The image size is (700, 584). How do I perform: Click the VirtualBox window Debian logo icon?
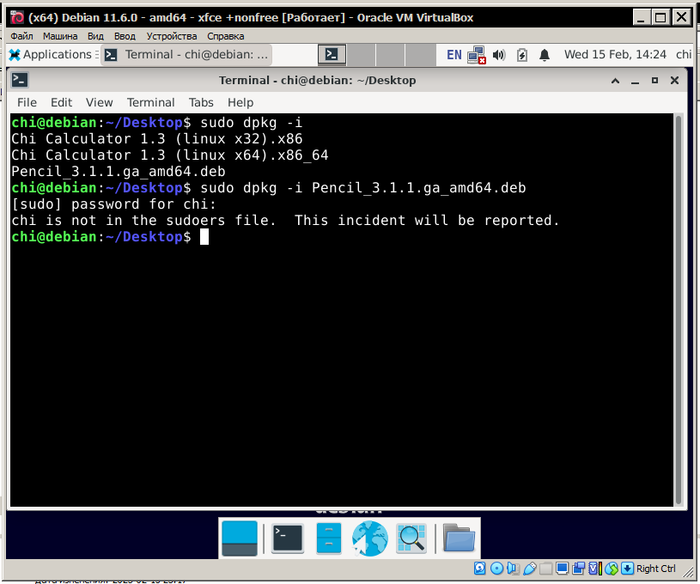(x=17, y=17)
